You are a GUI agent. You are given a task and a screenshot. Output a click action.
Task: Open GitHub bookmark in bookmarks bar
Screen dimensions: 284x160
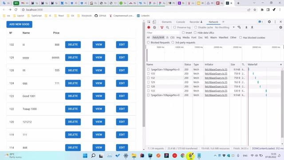coord(100,16)
